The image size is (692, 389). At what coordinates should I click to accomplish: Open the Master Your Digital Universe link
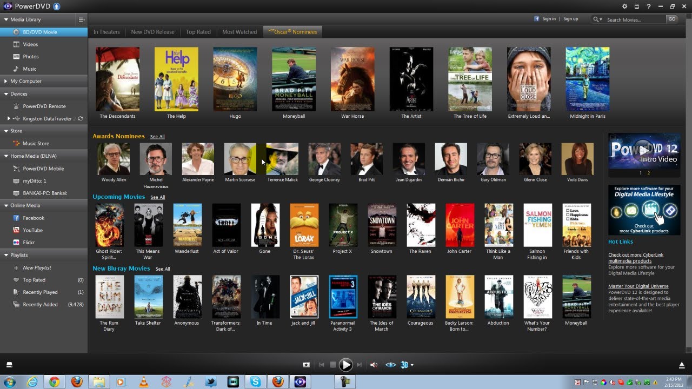(638, 286)
